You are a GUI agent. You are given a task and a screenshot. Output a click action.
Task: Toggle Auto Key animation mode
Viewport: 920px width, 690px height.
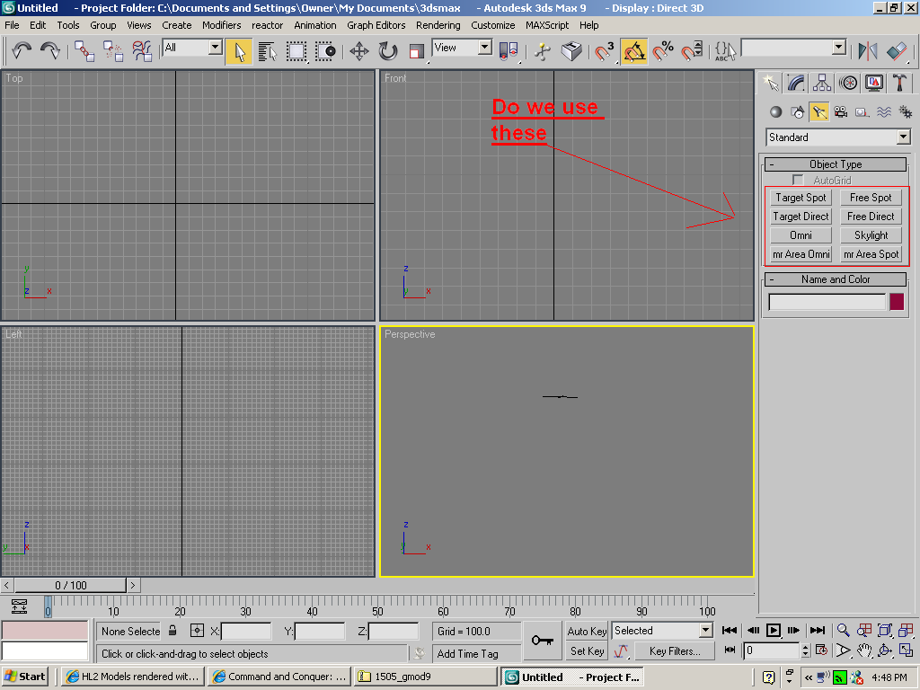coord(588,631)
